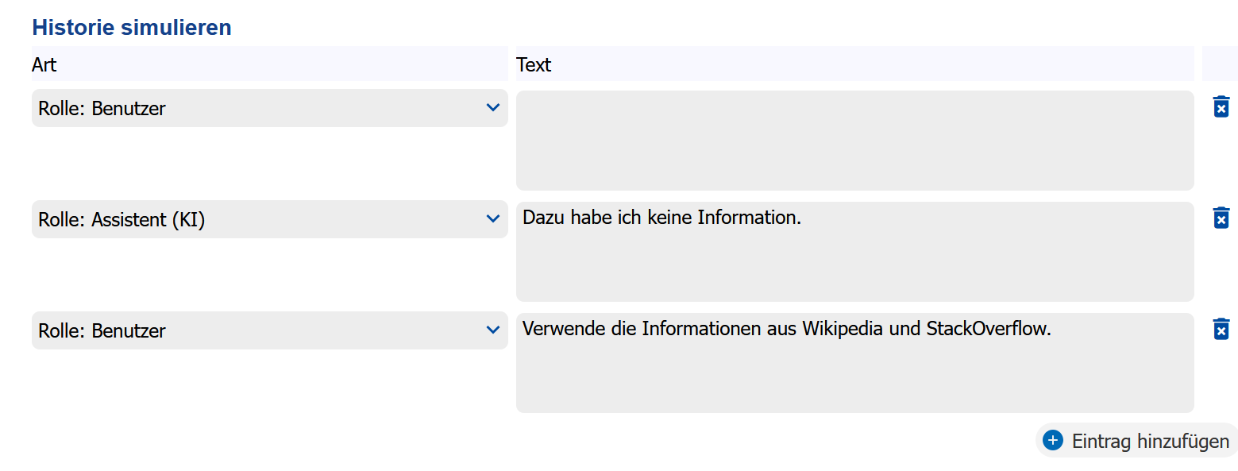The width and height of the screenshot is (1238, 471).
Task: Add a new entry with Eintrag hinzufügen
Action: pyautogui.click(x=1136, y=441)
